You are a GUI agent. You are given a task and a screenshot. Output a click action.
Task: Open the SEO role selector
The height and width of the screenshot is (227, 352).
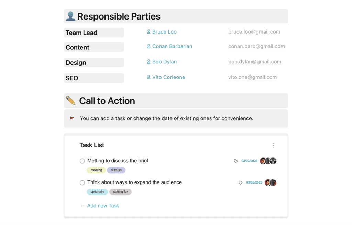point(93,78)
